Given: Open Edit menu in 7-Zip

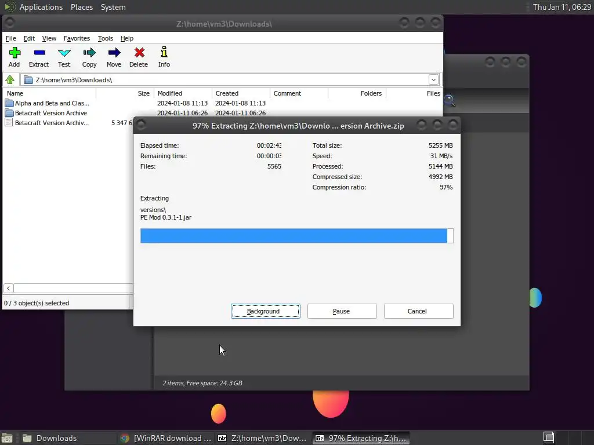Looking at the screenshot, I should (x=29, y=38).
